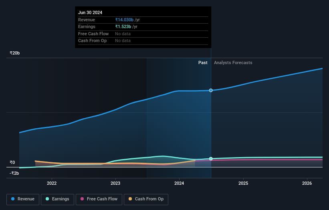Click the ₹14.030b revenue value
This screenshot has width=329, height=210.
[124, 20]
